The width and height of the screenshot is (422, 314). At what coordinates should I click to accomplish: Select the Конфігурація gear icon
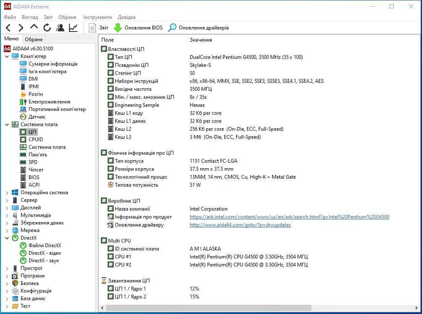(15, 291)
